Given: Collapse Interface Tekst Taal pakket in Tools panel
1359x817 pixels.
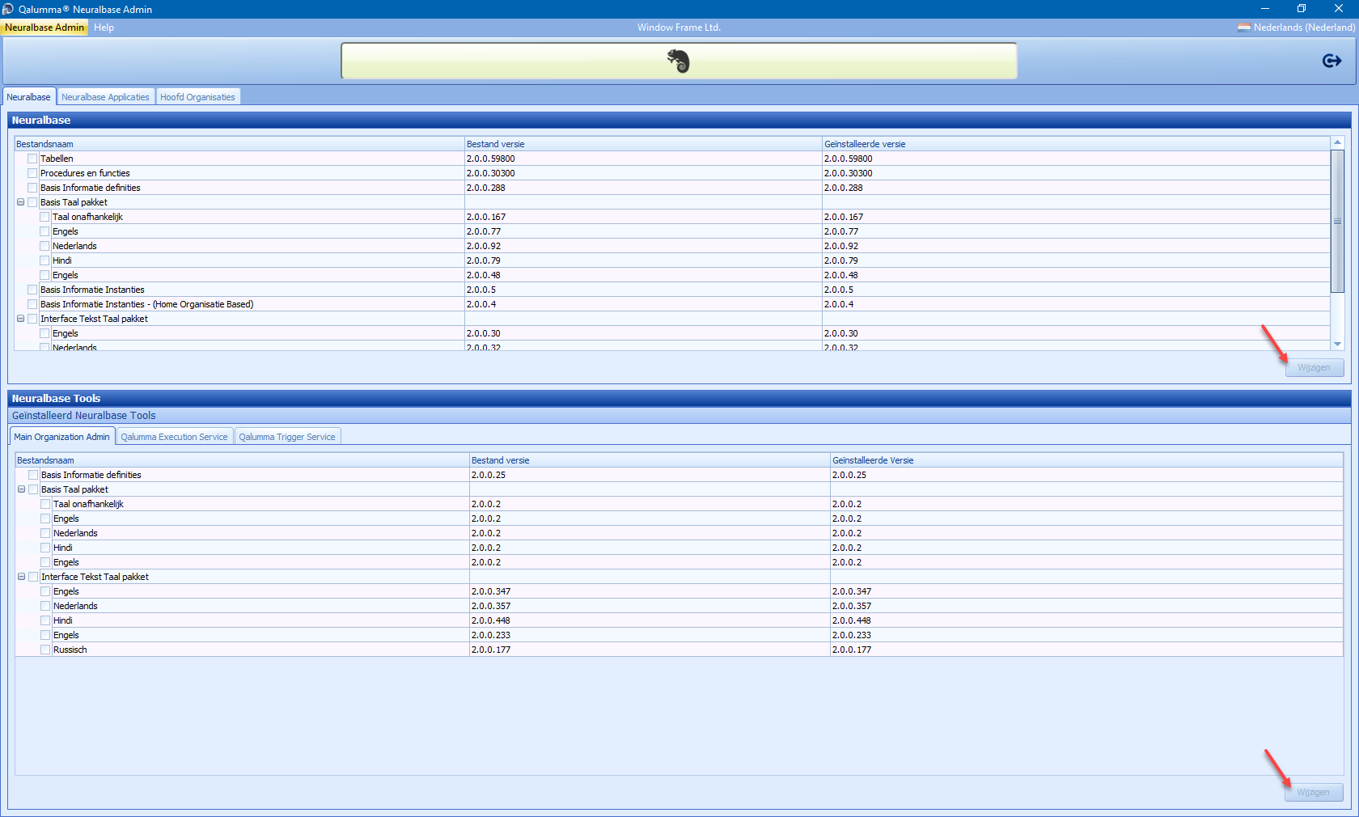Looking at the screenshot, I should (22, 577).
